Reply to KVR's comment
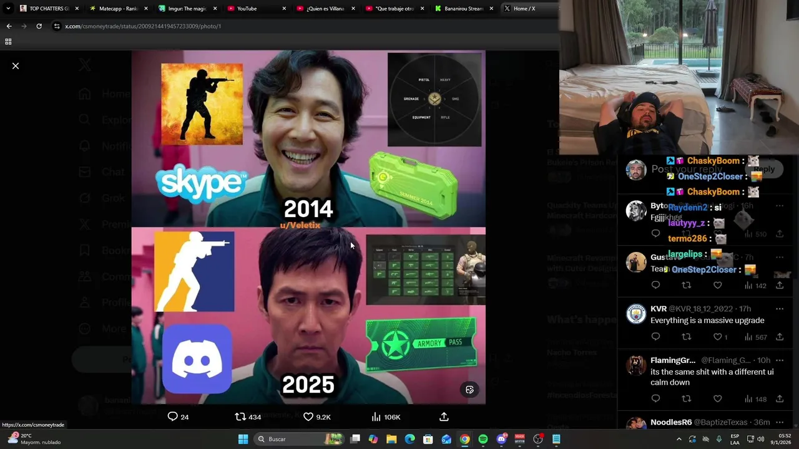Viewport: 799px width, 449px height. 655,337
